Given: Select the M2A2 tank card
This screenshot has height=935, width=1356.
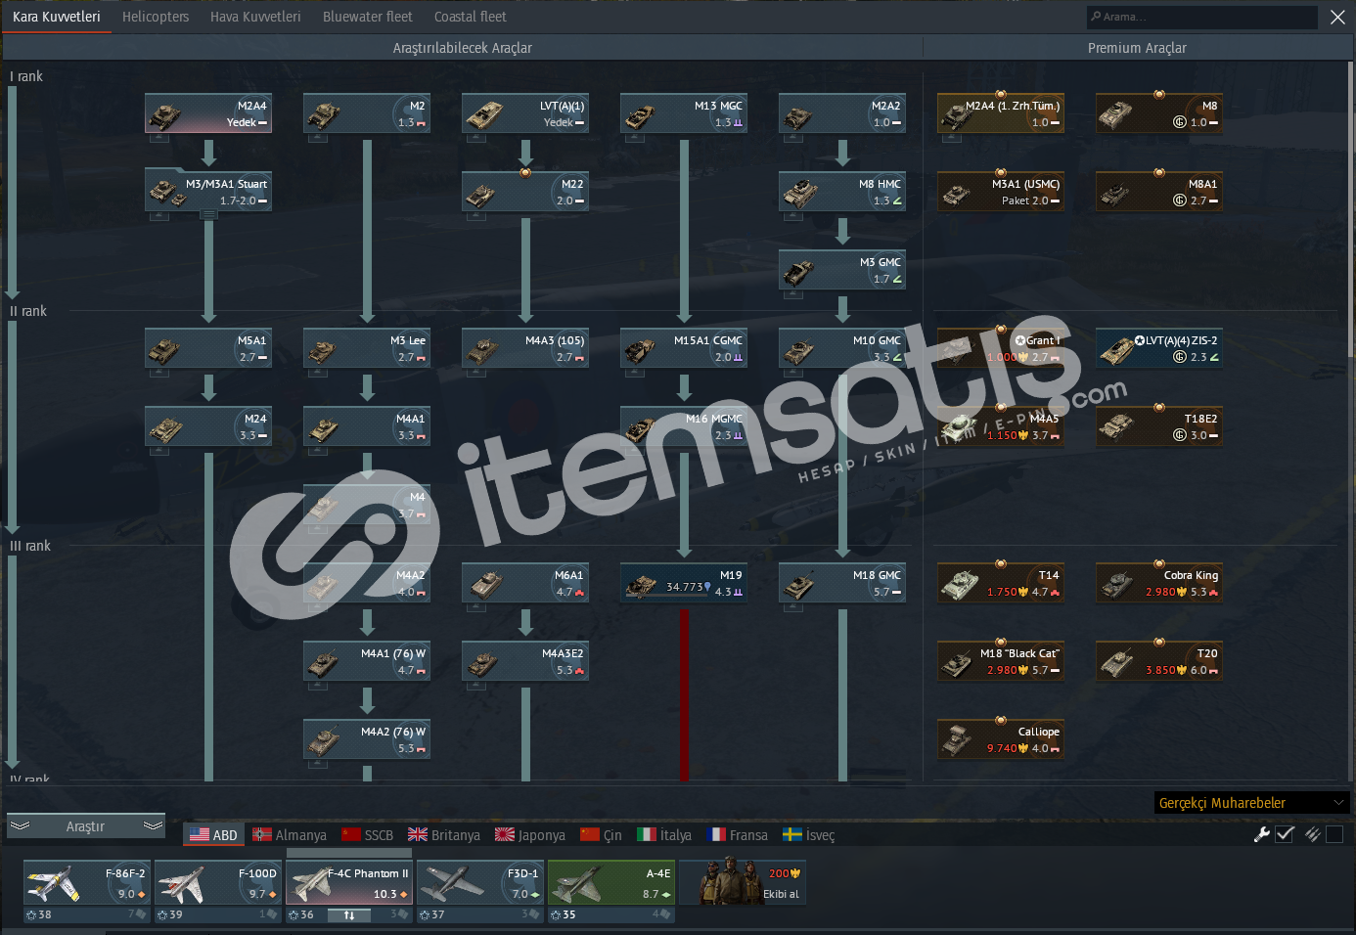Looking at the screenshot, I should point(842,113).
